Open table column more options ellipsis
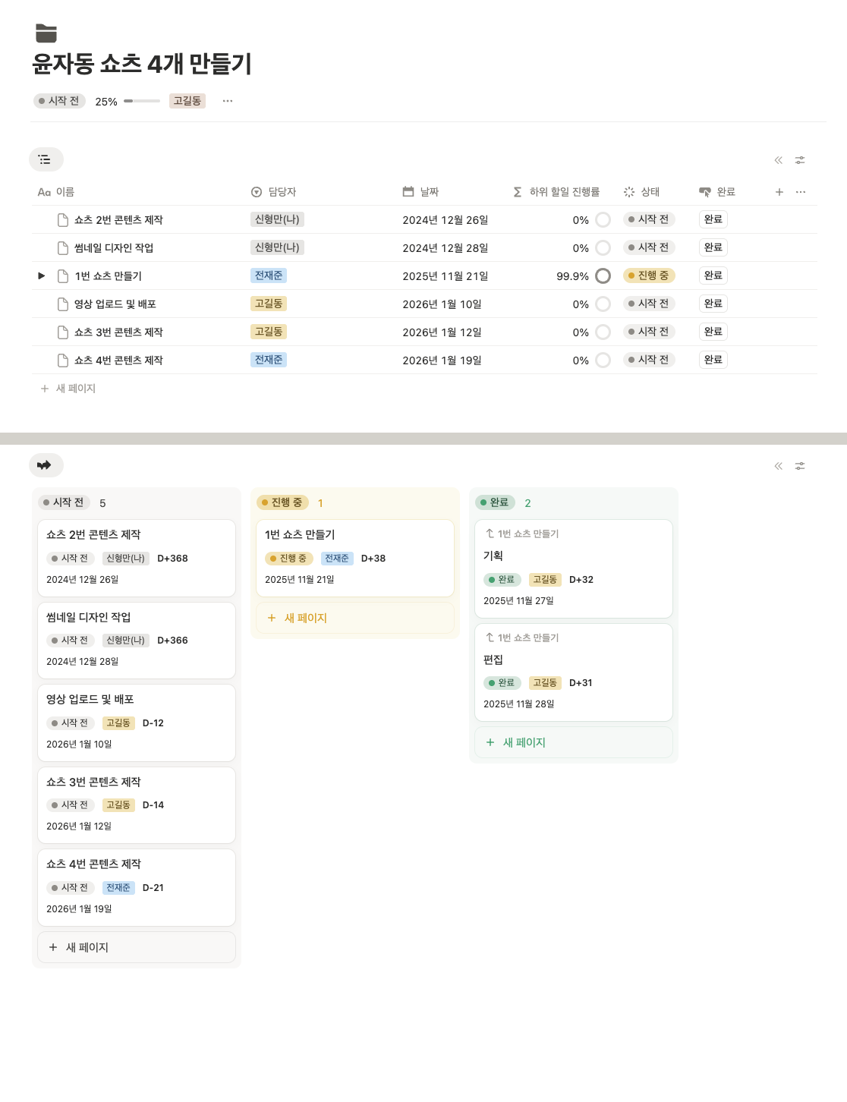 (801, 192)
